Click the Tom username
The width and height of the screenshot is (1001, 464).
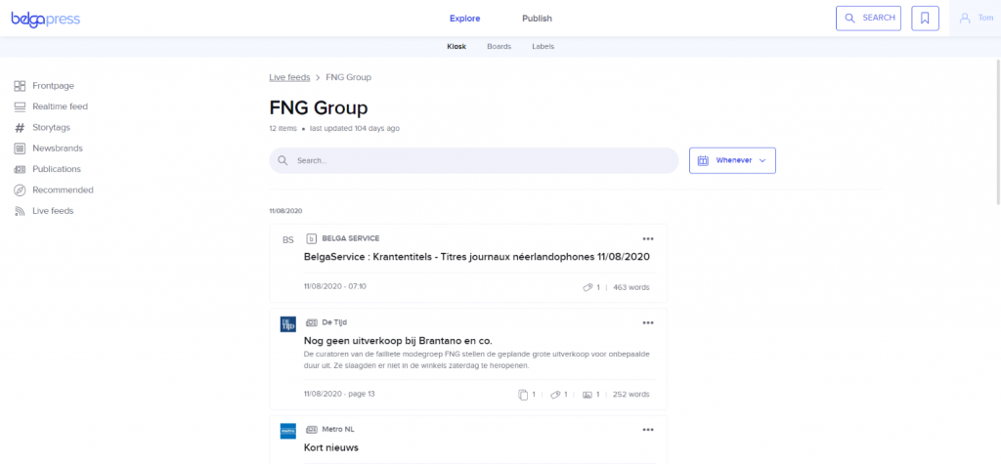pyautogui.click(x=985, y=18)
